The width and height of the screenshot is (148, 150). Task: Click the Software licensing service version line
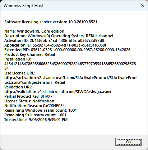(x=51, y=22)
